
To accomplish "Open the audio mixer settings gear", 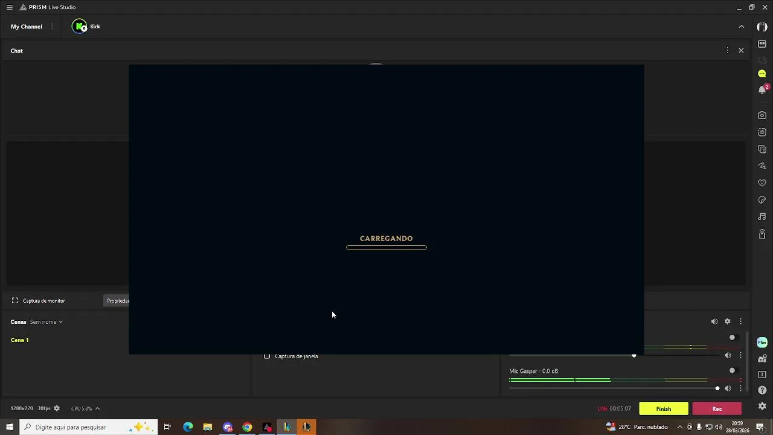I will (728, 322).
